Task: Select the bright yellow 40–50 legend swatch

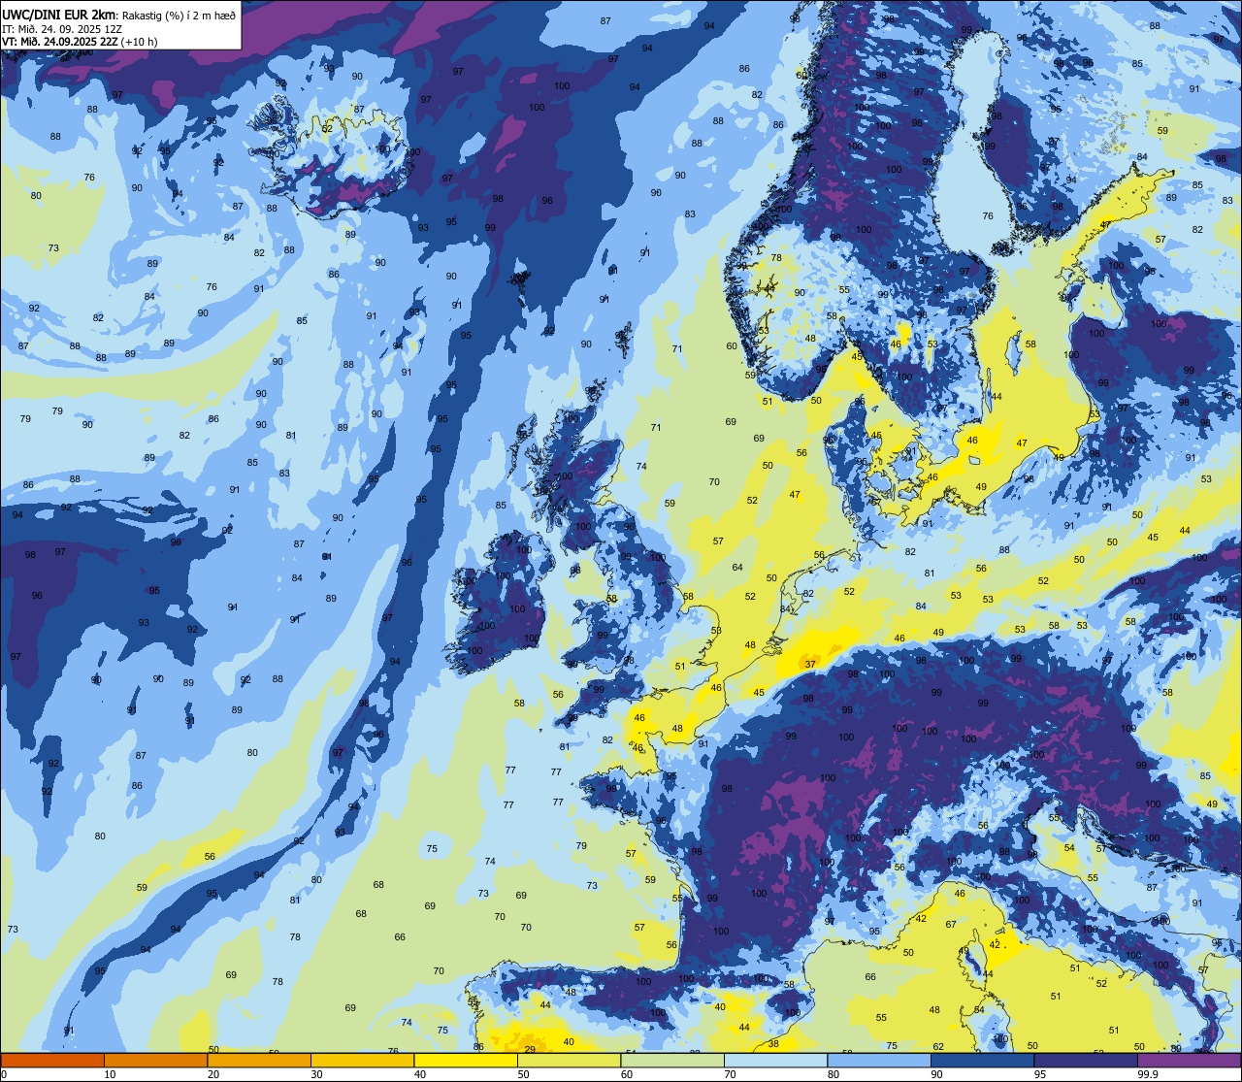Action: pyautogui.click(x=466, y=1060)
